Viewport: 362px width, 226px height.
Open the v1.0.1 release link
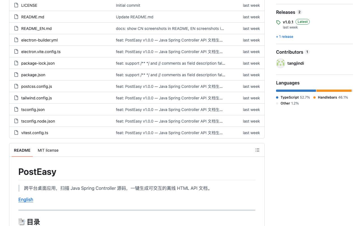click(x=288, y=22)
